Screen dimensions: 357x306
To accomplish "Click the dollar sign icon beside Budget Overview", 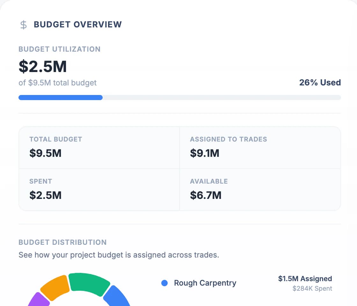I will 24,25.
